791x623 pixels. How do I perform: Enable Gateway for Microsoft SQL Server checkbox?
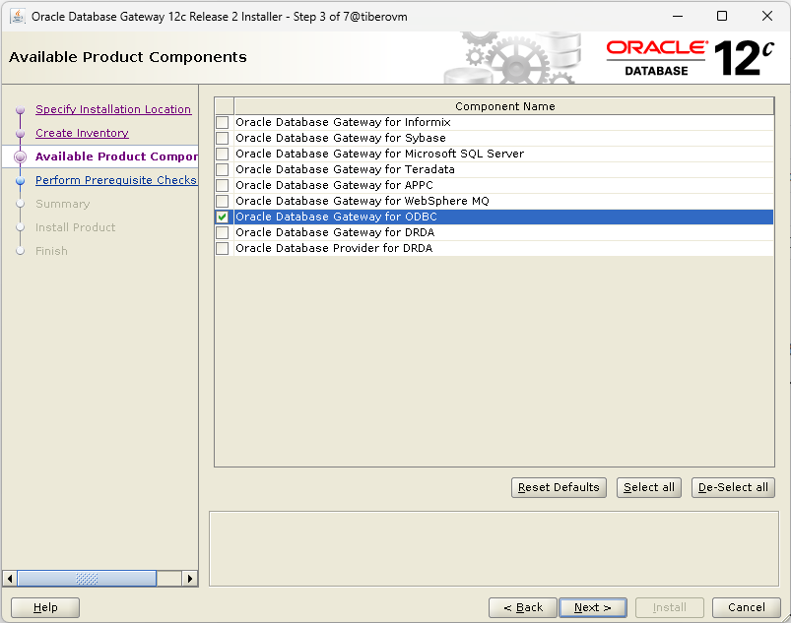(222, 154)
